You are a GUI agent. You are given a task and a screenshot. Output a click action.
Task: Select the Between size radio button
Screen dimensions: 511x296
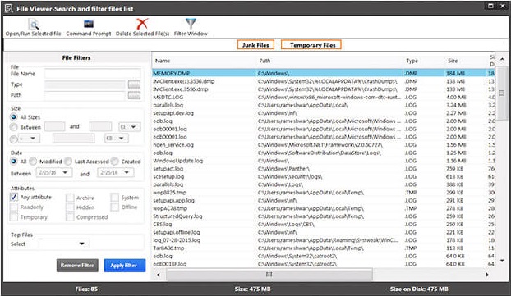pos(14,127)
